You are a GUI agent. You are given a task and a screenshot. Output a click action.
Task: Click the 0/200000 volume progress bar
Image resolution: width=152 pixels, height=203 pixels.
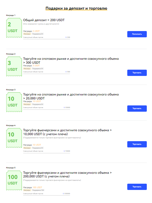coord(47,195)
